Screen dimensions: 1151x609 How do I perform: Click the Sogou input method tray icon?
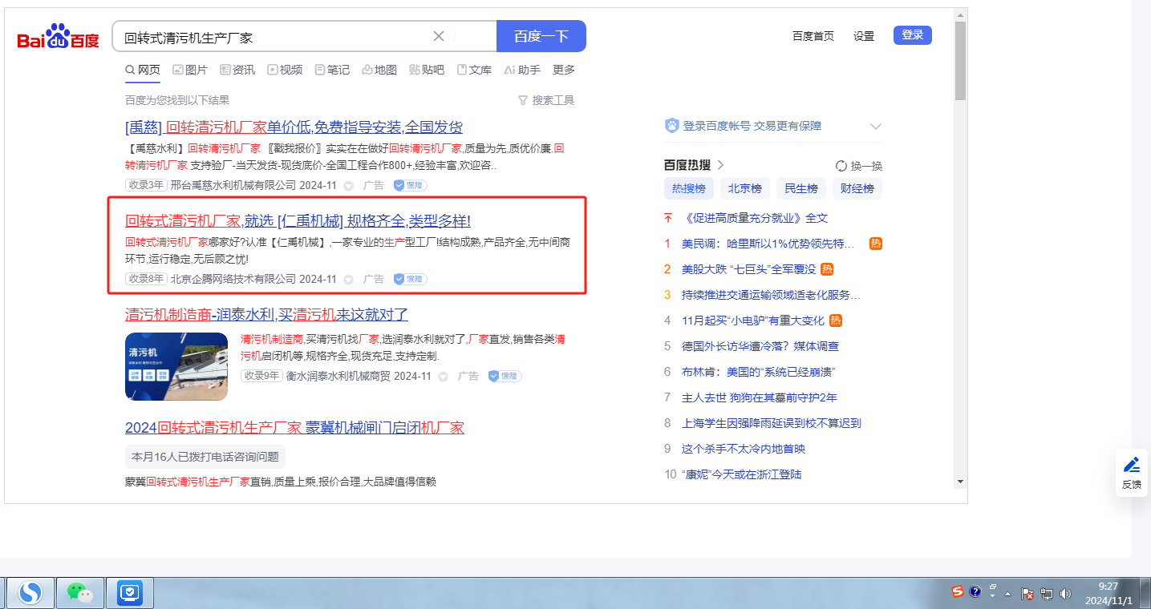[957, 592]
